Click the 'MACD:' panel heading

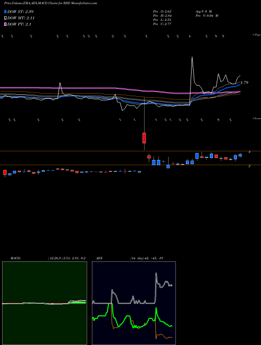(x=15, y=258)
